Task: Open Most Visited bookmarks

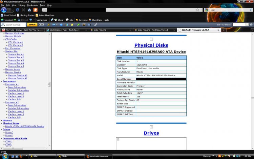Action: click(8, 15)
